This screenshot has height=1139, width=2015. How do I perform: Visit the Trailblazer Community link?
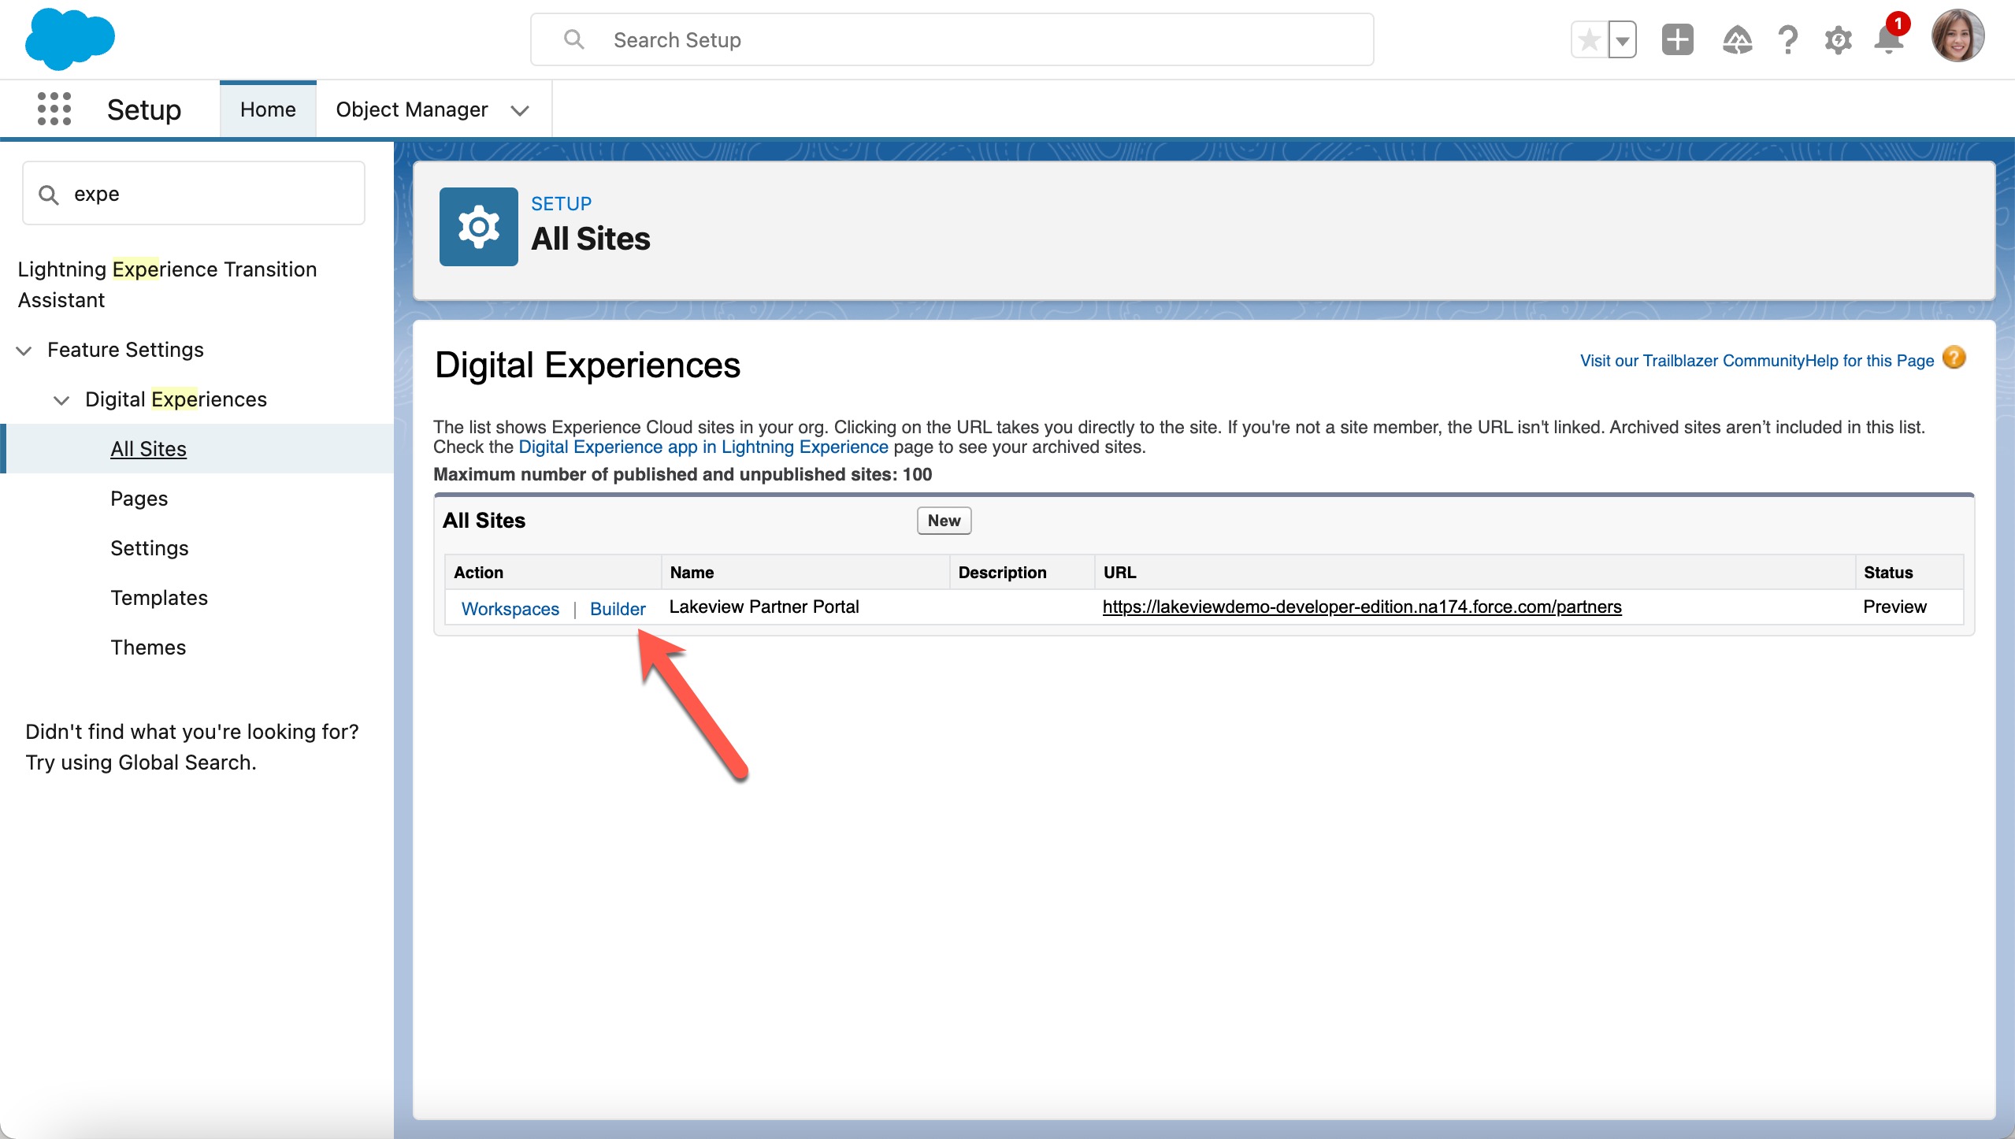(1692, 361)
